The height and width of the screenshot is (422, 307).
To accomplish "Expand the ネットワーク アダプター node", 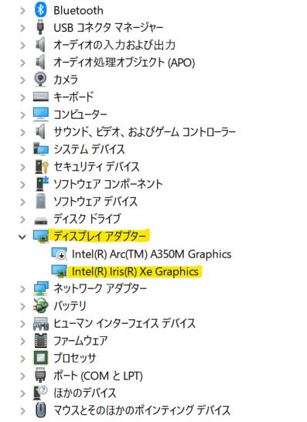I will [x=22, y=289].
